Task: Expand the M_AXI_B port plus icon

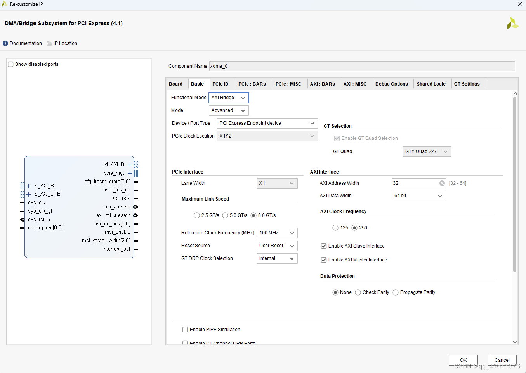Action: coord(130,165)
